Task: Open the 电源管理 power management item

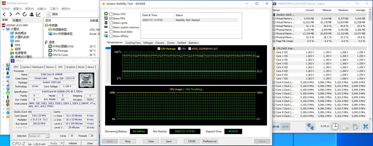Action: pos(21,53)
